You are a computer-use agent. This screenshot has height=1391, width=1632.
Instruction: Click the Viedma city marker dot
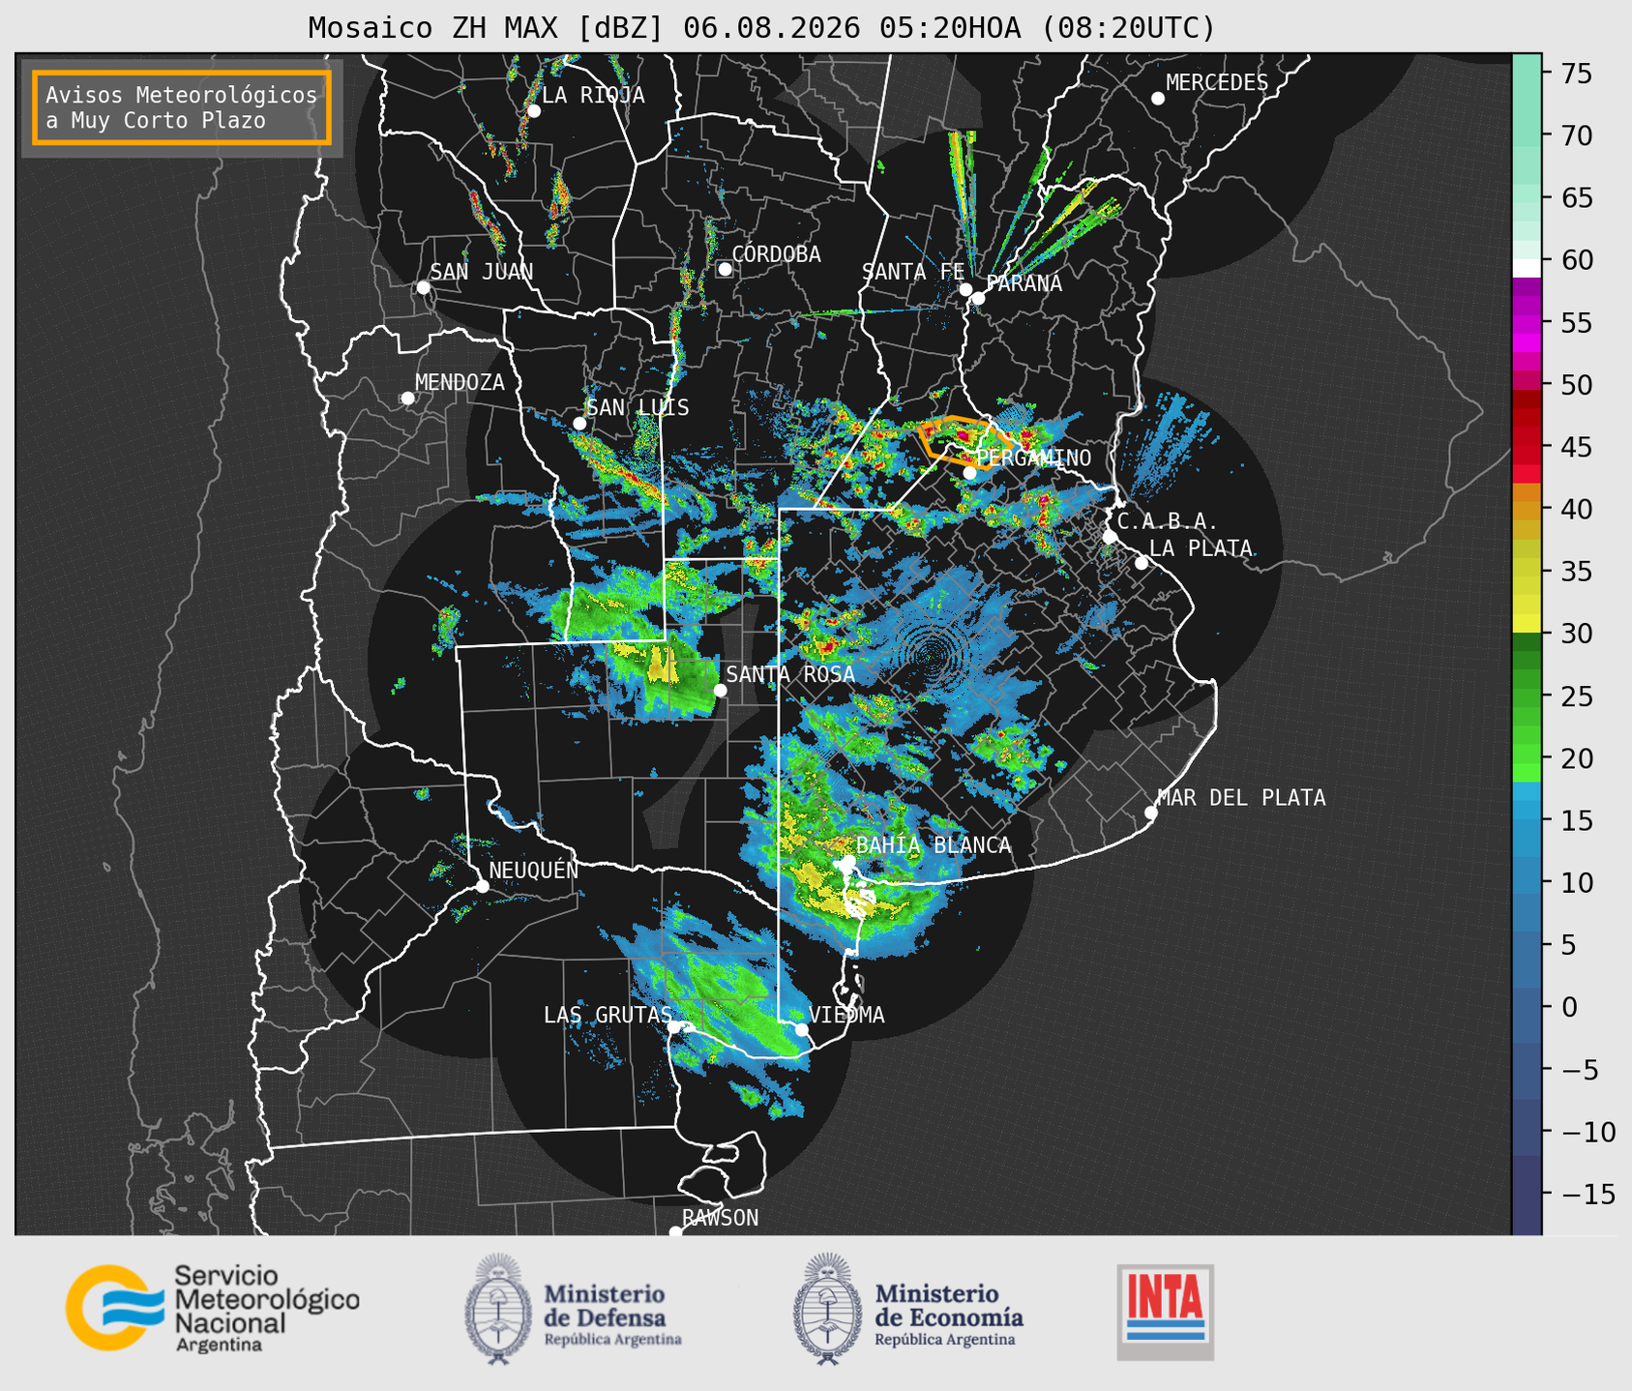click(801, 1029)
